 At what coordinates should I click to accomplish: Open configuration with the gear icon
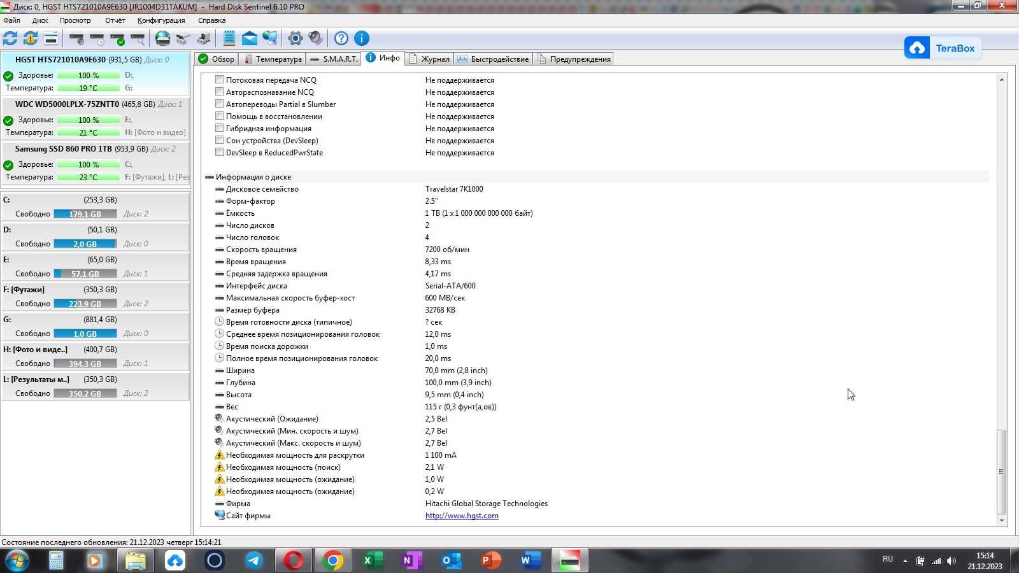click(x=295, y=38)
